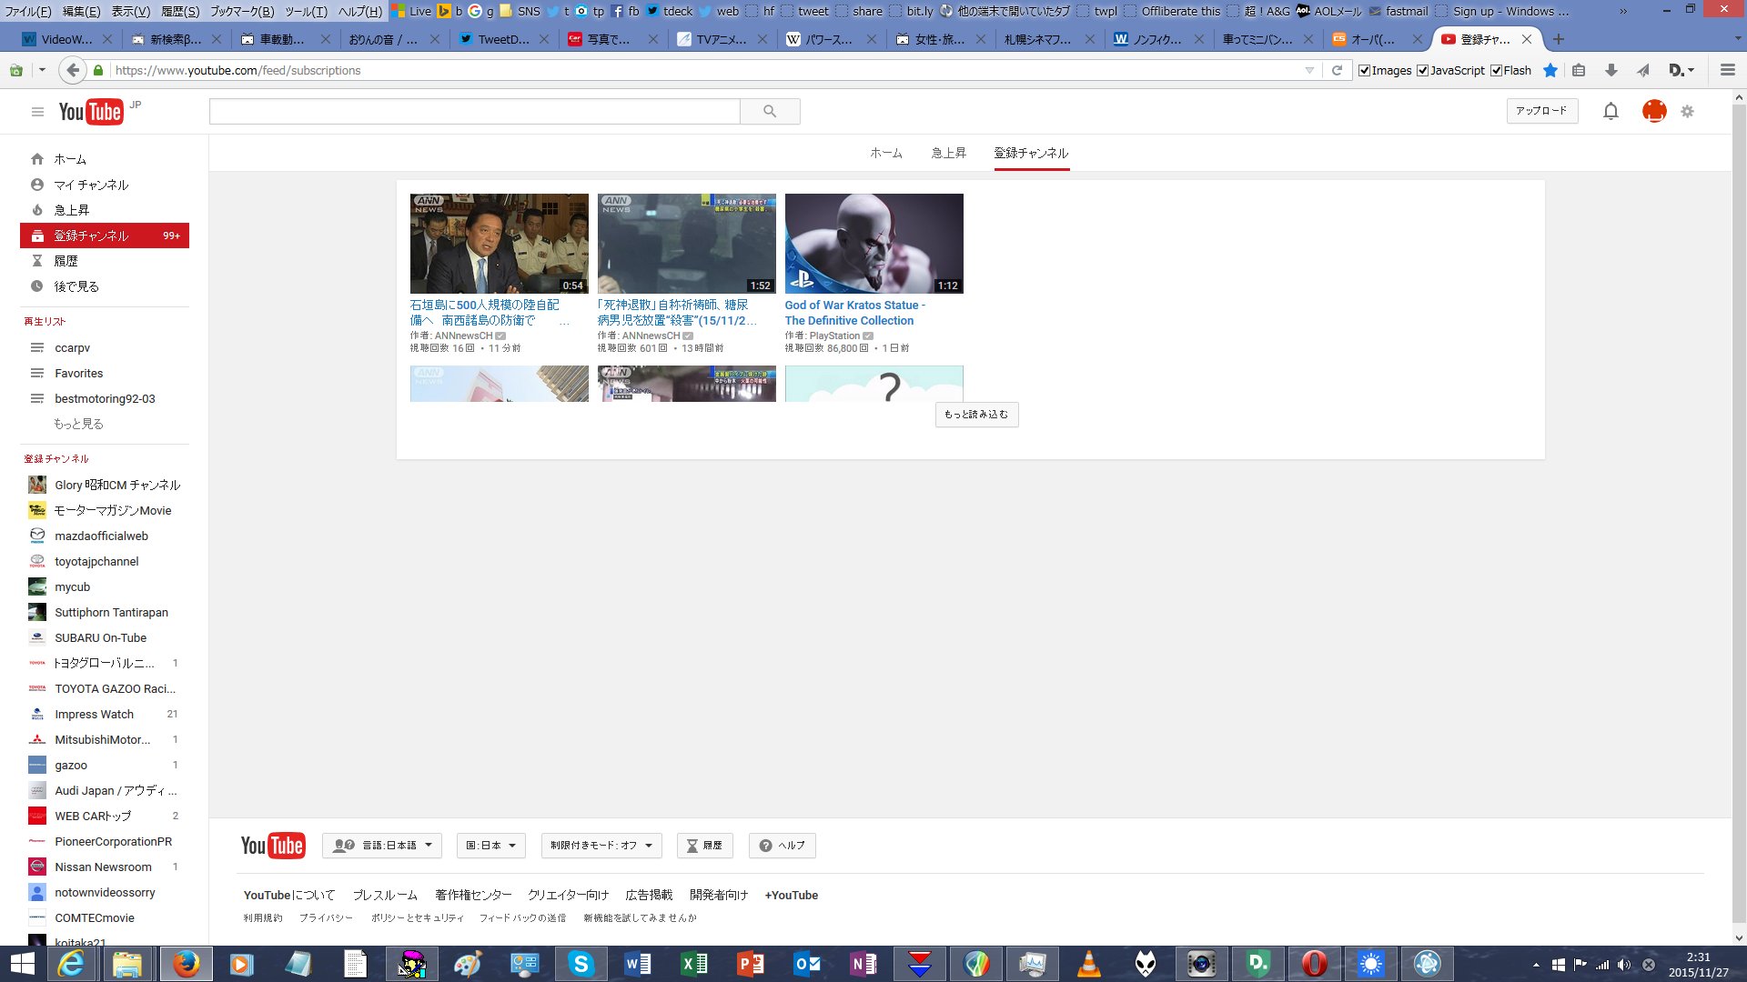Open the YouTube hamburger guide menu
The height and width of the screenshot is (982, 1747).
click(x=37, y=112)
